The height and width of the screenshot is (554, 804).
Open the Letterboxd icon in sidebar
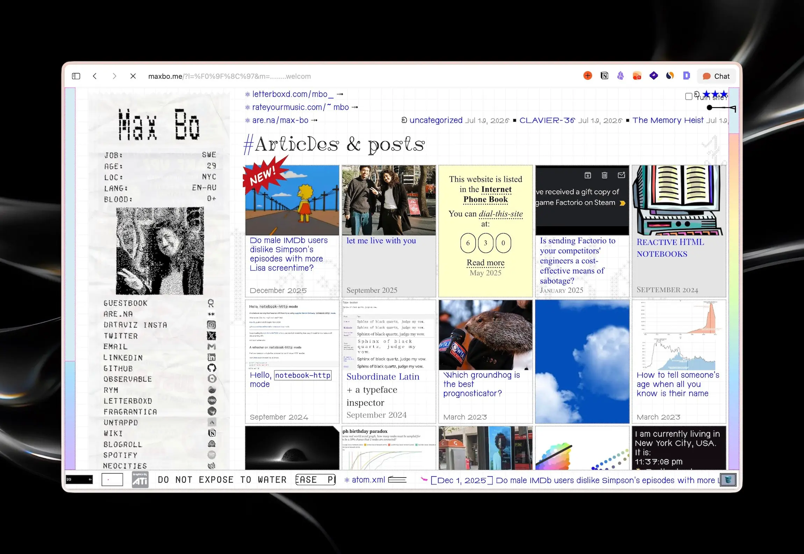[211, 401]
